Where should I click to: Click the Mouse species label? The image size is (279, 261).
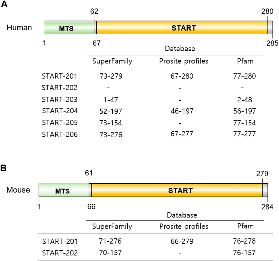coord(19,190)
